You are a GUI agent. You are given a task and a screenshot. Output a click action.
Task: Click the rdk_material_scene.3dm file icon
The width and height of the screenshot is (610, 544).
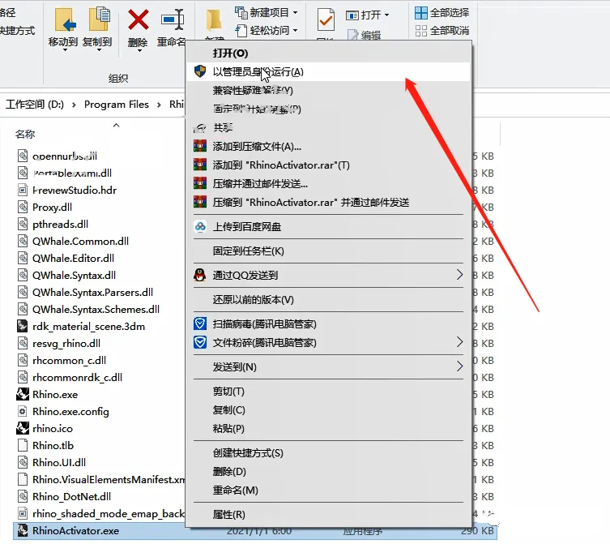click(x=23, y=326)
